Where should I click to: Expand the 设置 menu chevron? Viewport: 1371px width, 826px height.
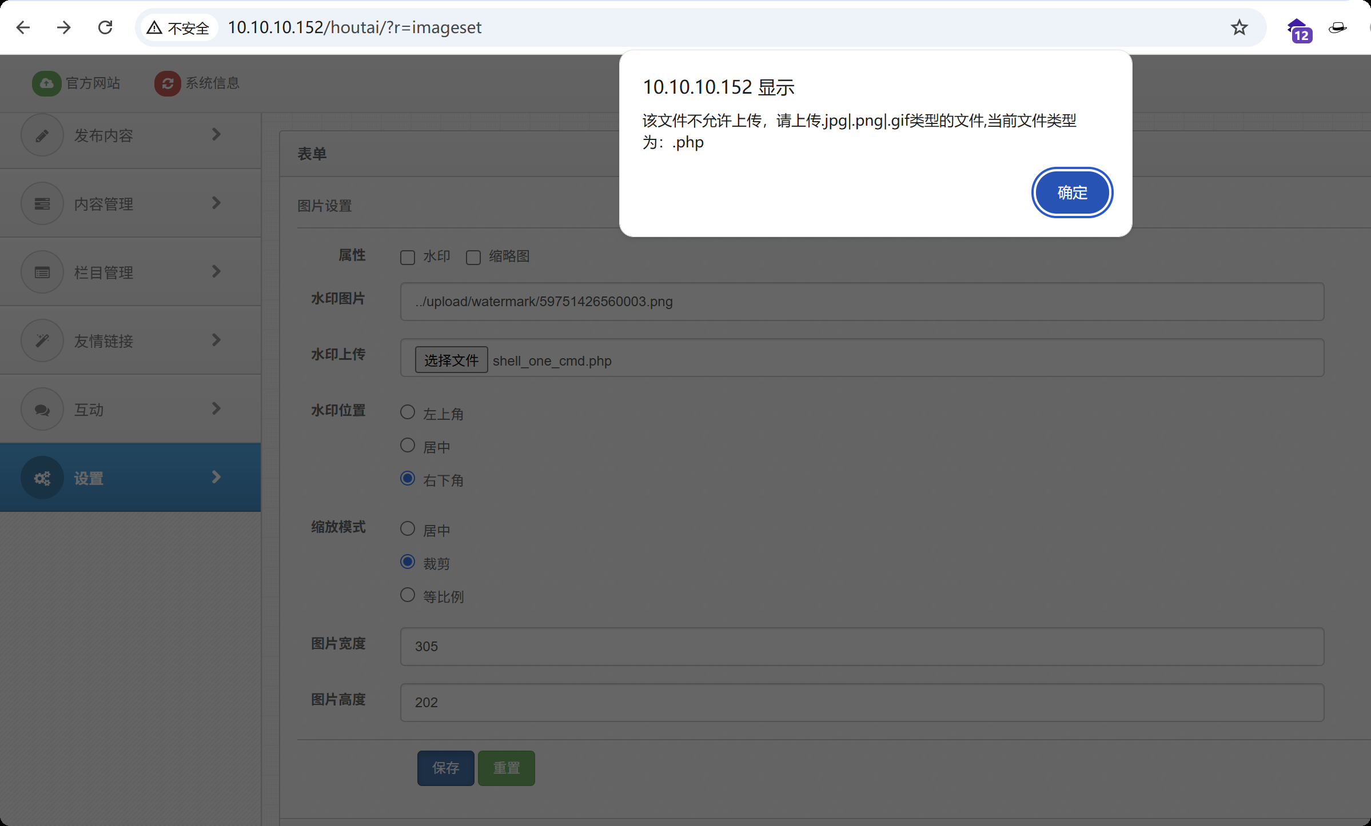216,477
